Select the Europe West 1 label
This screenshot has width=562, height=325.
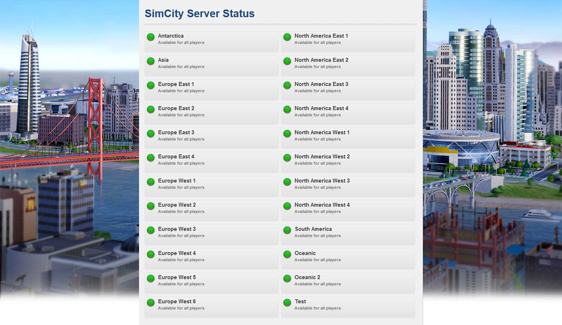[x=177, y=181]
